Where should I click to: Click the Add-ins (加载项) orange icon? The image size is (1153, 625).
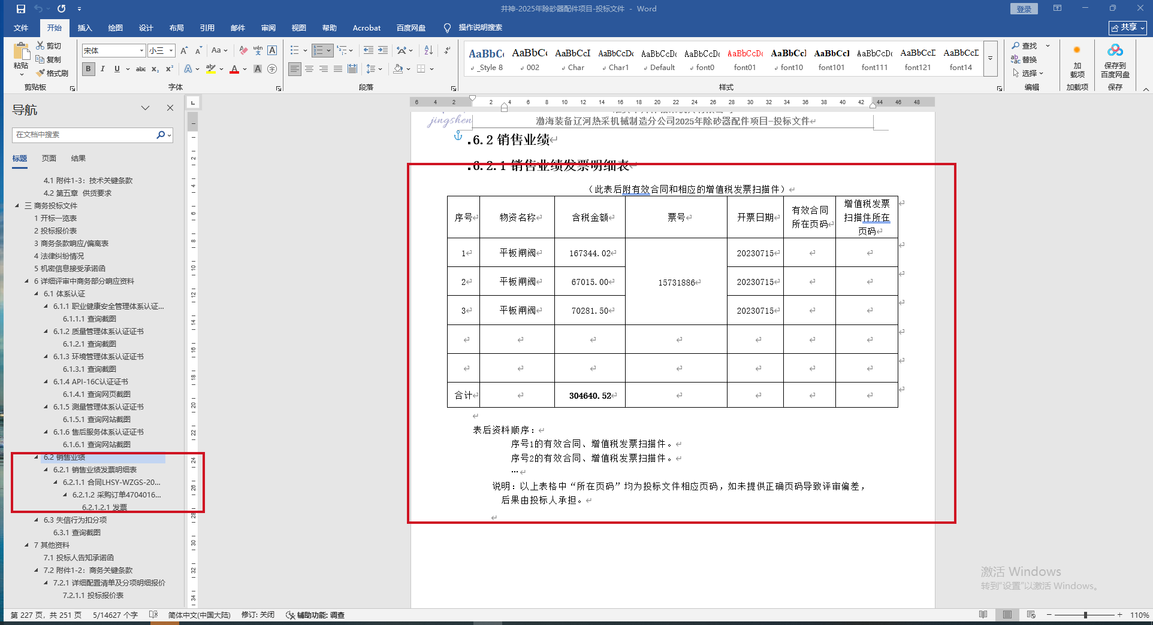(1077, 50)
